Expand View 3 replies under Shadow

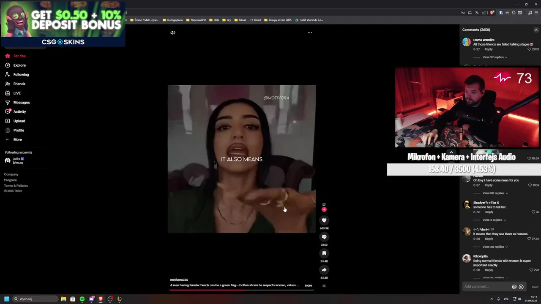494,220
